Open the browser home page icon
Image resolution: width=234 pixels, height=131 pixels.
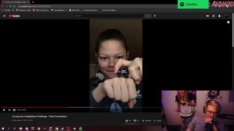pyautogui.click(x=14, y=7)
